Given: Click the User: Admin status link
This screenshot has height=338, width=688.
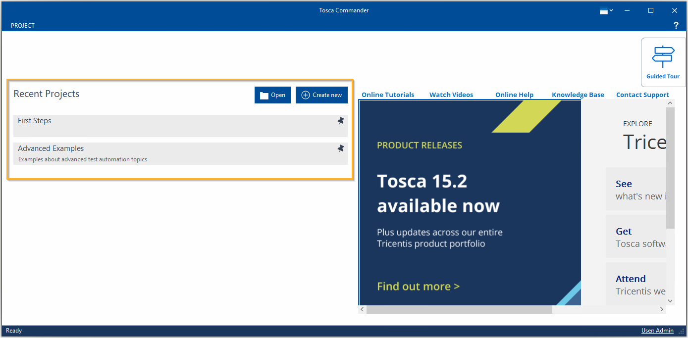Looking at the screenshot, I should click(x=657, y=331).
